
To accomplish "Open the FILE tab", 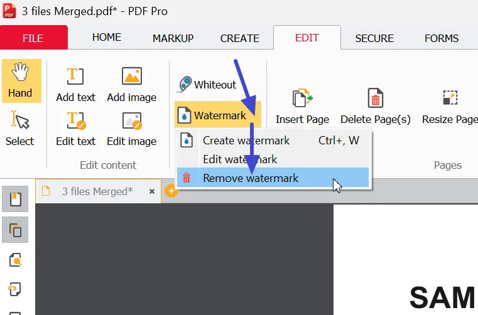I will pyautogui.click(x=33, y=38).
